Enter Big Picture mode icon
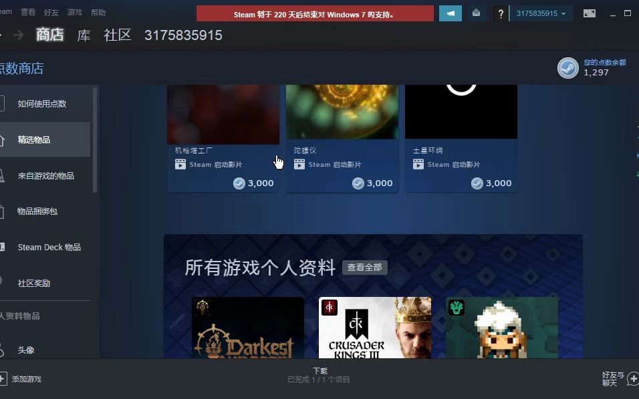The image size is (639, 399). (590, 13)
